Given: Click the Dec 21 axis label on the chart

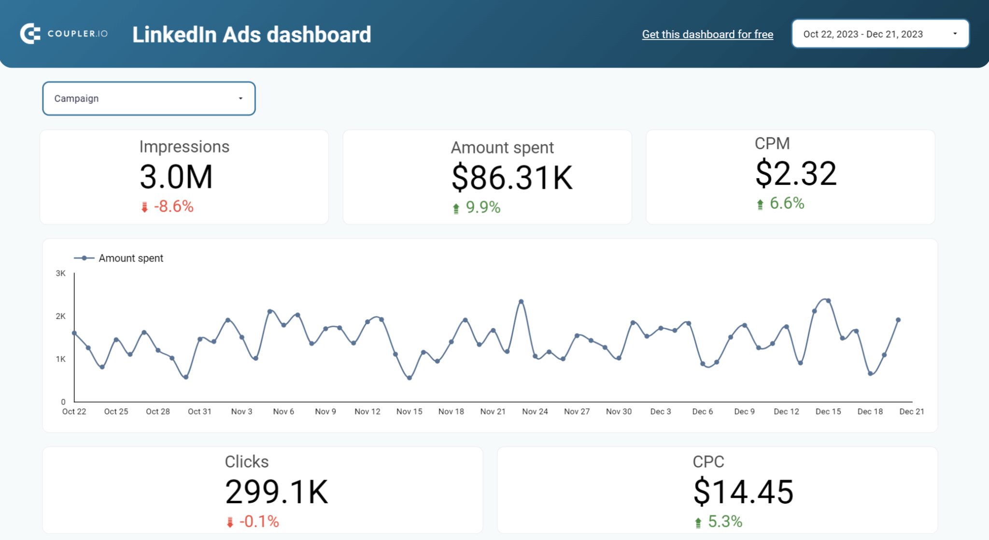Looking at the screenshot, I should pos(912,412).
